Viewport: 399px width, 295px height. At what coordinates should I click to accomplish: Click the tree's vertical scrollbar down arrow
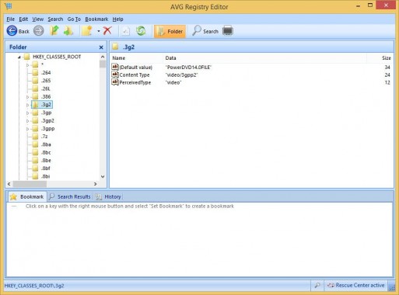[103, 176]
